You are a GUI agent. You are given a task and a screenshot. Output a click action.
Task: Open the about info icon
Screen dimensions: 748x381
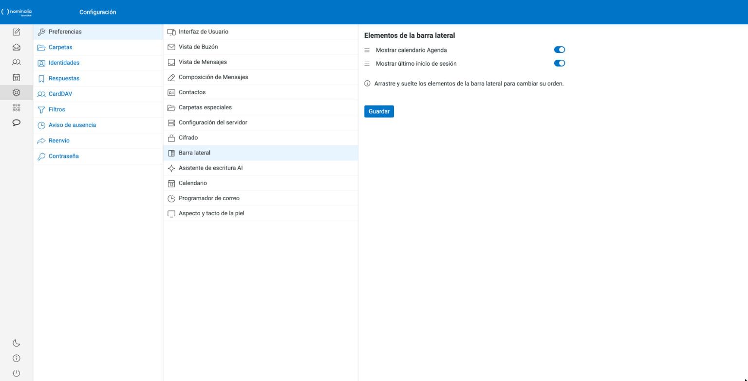point(16,358)
